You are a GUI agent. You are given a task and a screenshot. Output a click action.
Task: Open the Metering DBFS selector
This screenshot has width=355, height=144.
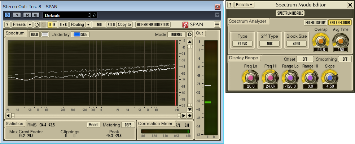(x=128, y=125)
